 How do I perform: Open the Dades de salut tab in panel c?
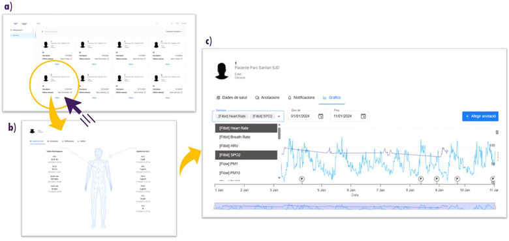pyautogui.click(x=232, y=97)
